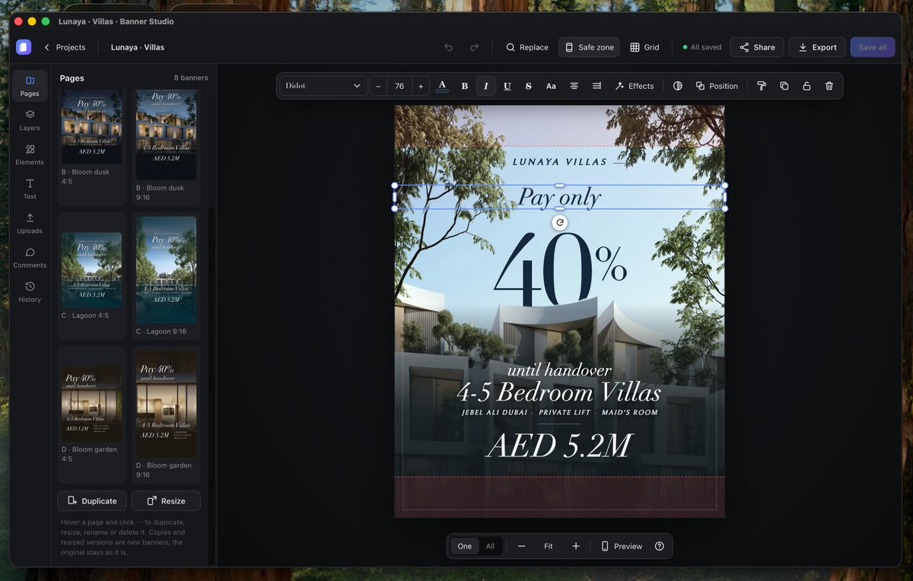This screenshot has width=913, height=581.
Task: Click the All saved status
Action: (x=701, y=47)
